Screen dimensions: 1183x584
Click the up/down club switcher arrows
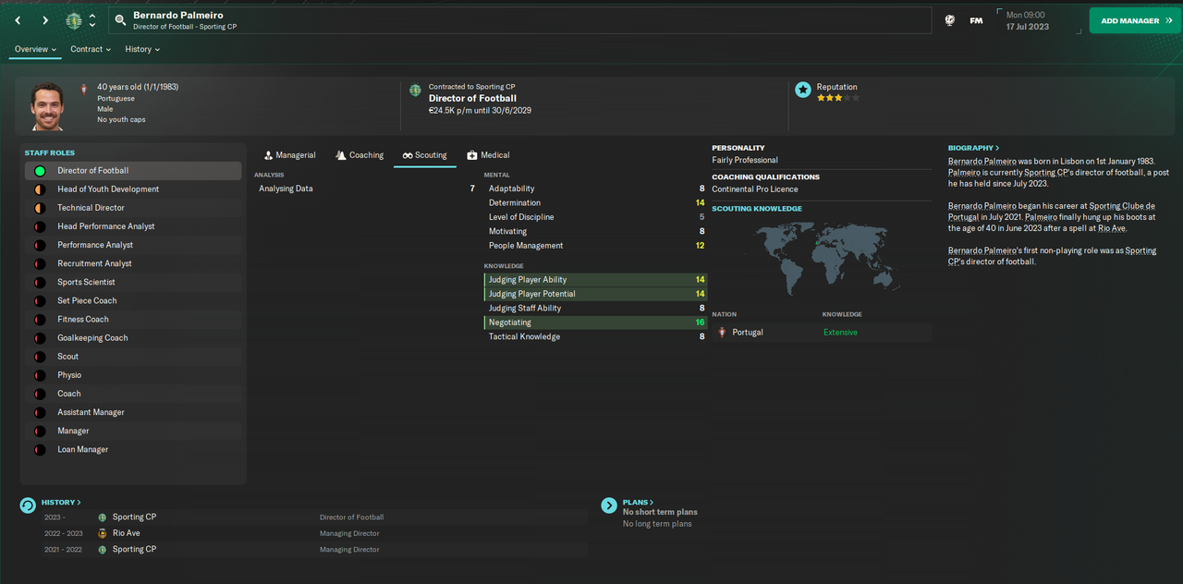click(92, 20)
